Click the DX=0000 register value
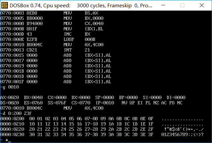Image resolution: width=212 pixels, height=143 pixels. (x=81, y=97)
